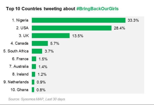Click the 33.3% value label

[133, 20]
